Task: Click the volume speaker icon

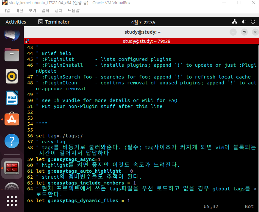Action: pyautogui.click(x=244, y=22)
